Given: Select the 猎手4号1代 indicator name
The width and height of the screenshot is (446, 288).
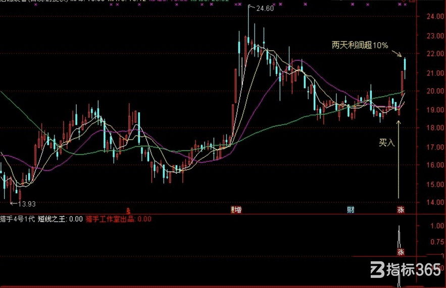Looking at the screenshot, I should tap(17, 219).
